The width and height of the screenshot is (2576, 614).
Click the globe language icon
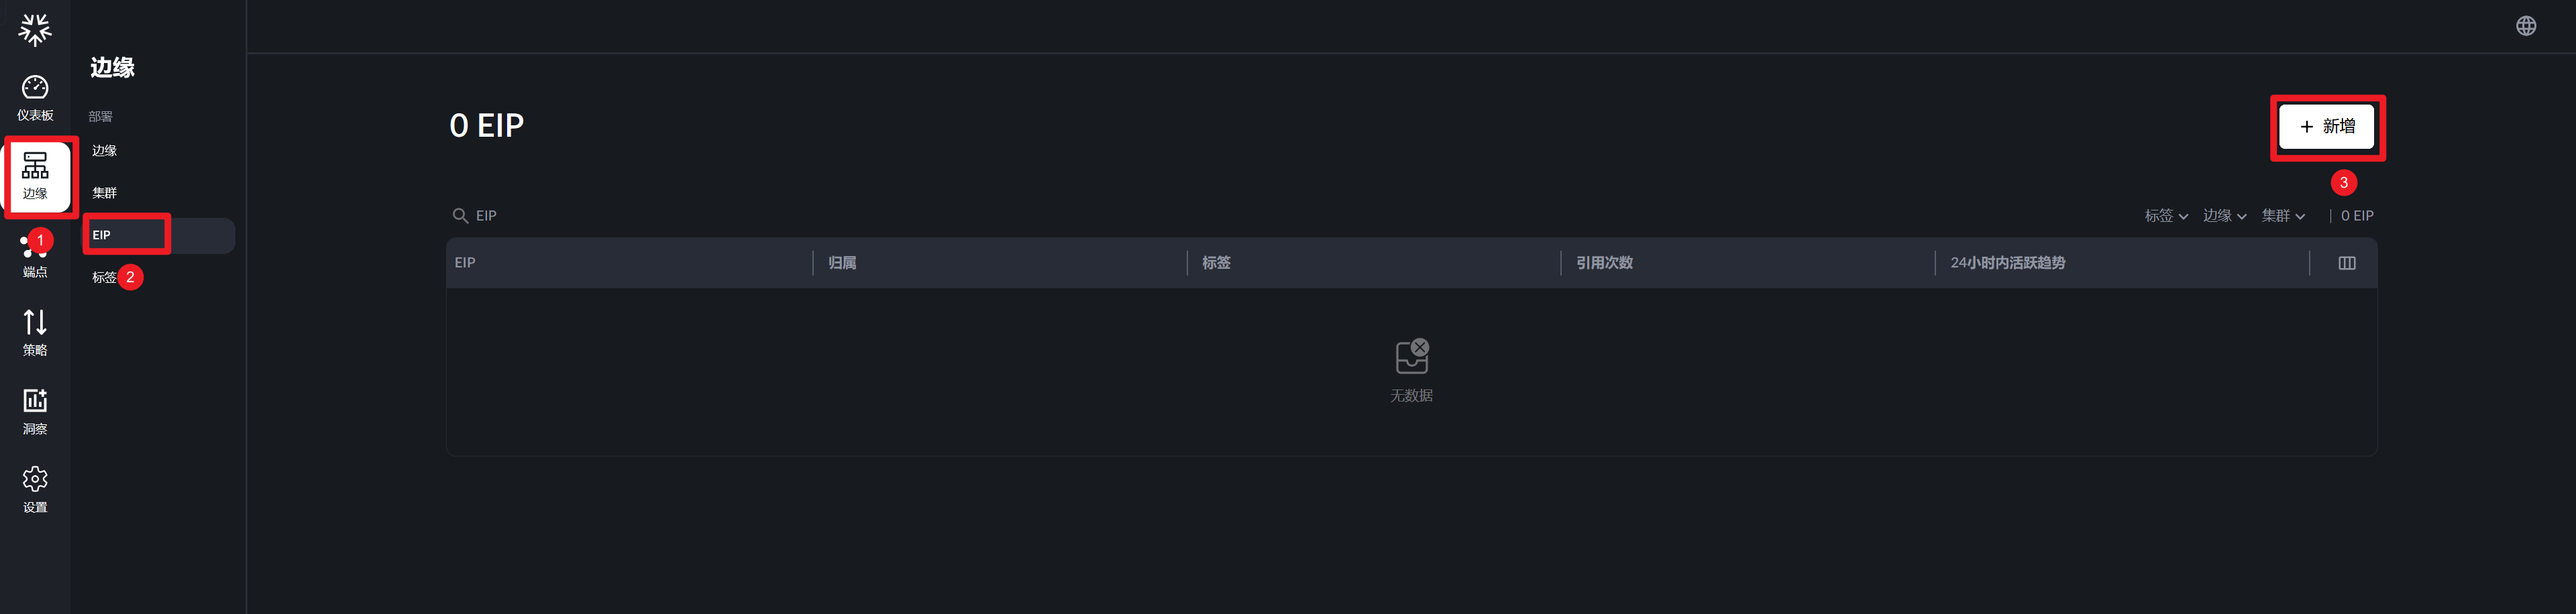pyautogui.click(x=2526, y=26)
